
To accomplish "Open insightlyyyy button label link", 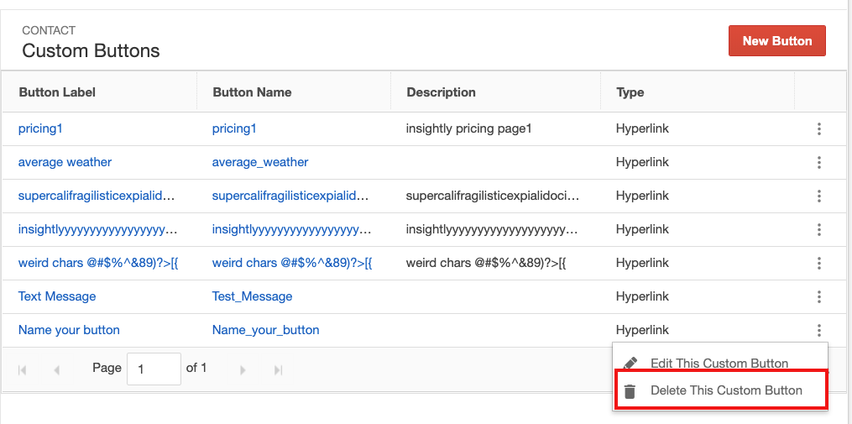I will [98, 229].
